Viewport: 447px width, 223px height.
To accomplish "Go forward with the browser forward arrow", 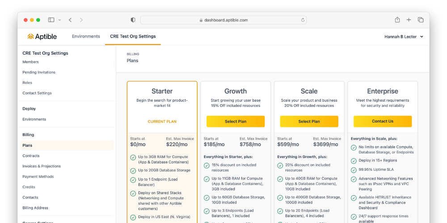I will click(x=81, y=20).
